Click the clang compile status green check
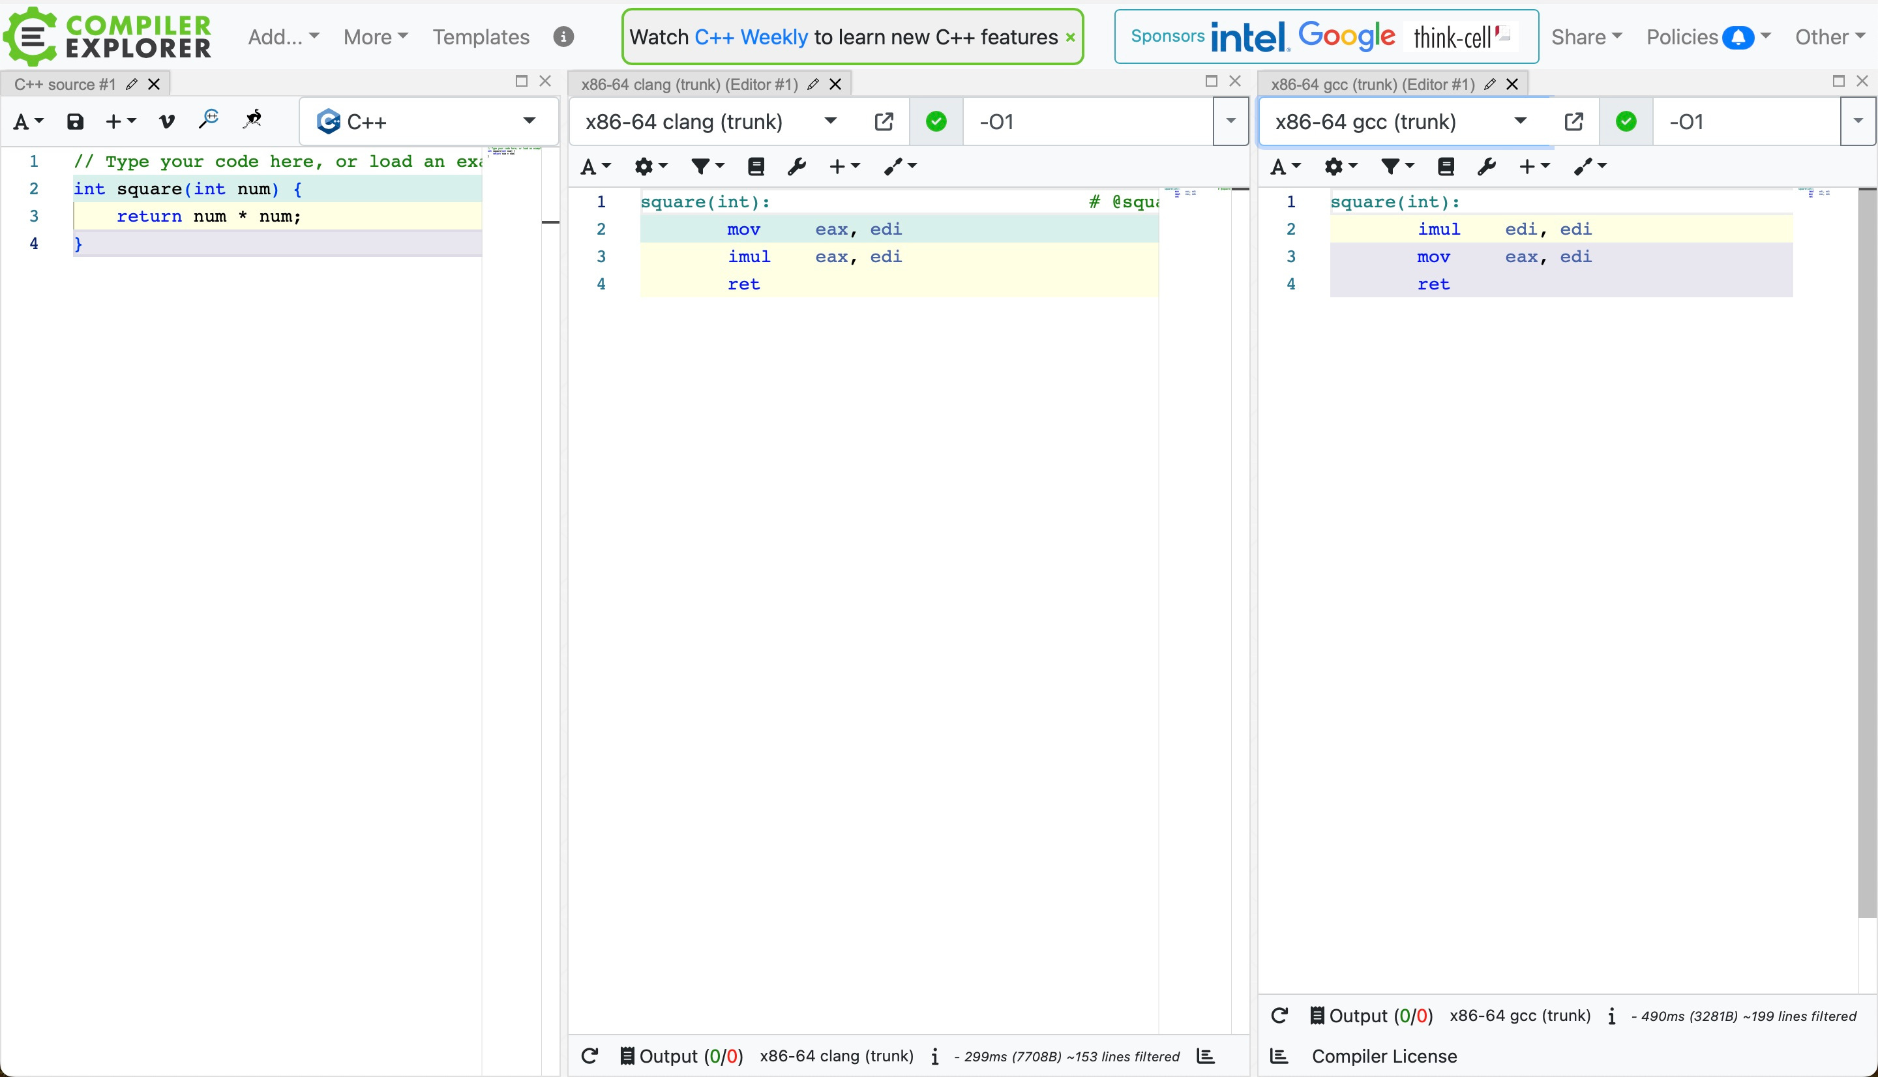Image resolution: width=1878 pixels, height=1077 pixels. (936, 121)
